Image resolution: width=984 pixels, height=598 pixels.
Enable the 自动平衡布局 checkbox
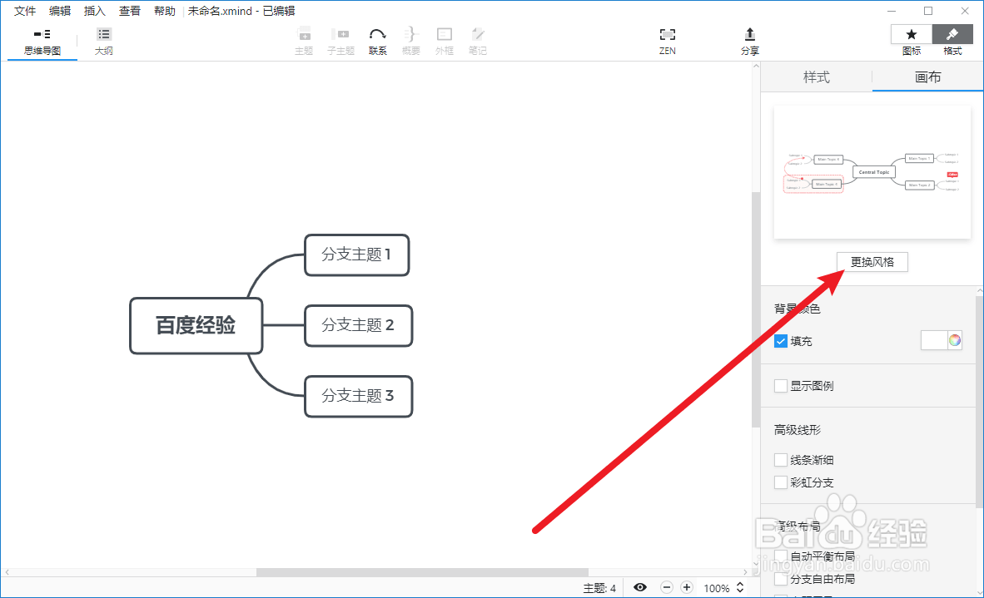[781, 556]
